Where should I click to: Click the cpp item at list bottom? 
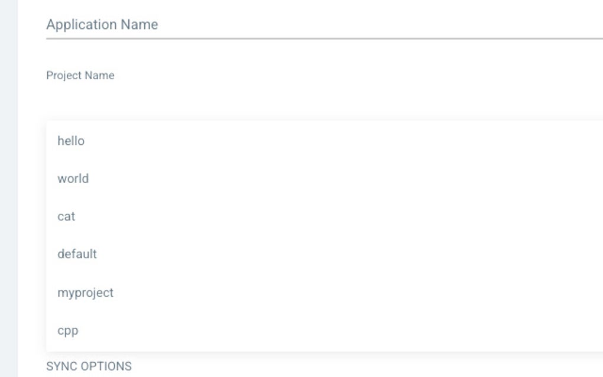(x=177, y=330)
